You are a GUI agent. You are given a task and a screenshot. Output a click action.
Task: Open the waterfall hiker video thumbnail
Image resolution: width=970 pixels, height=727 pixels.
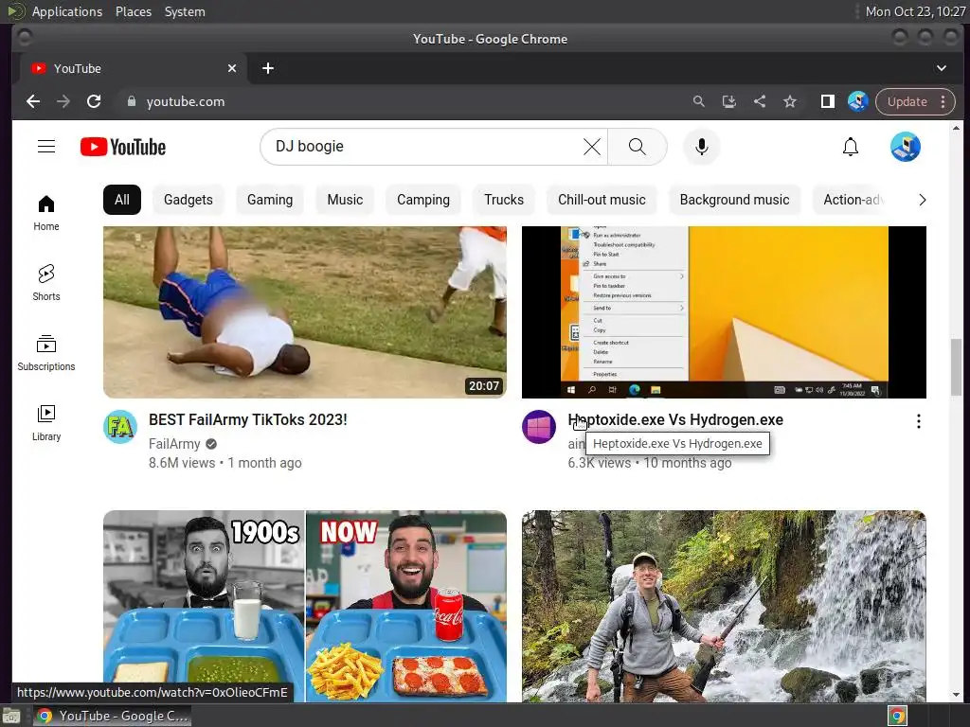(724, 606)
